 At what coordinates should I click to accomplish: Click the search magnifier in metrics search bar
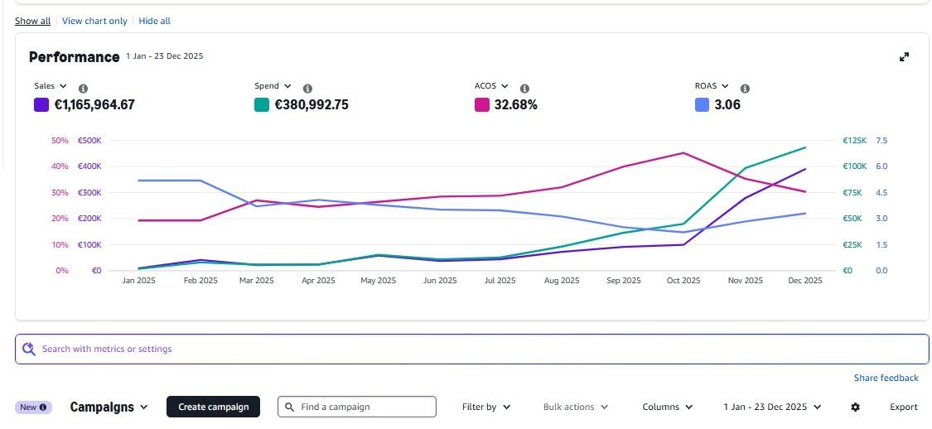click(28, 349)
